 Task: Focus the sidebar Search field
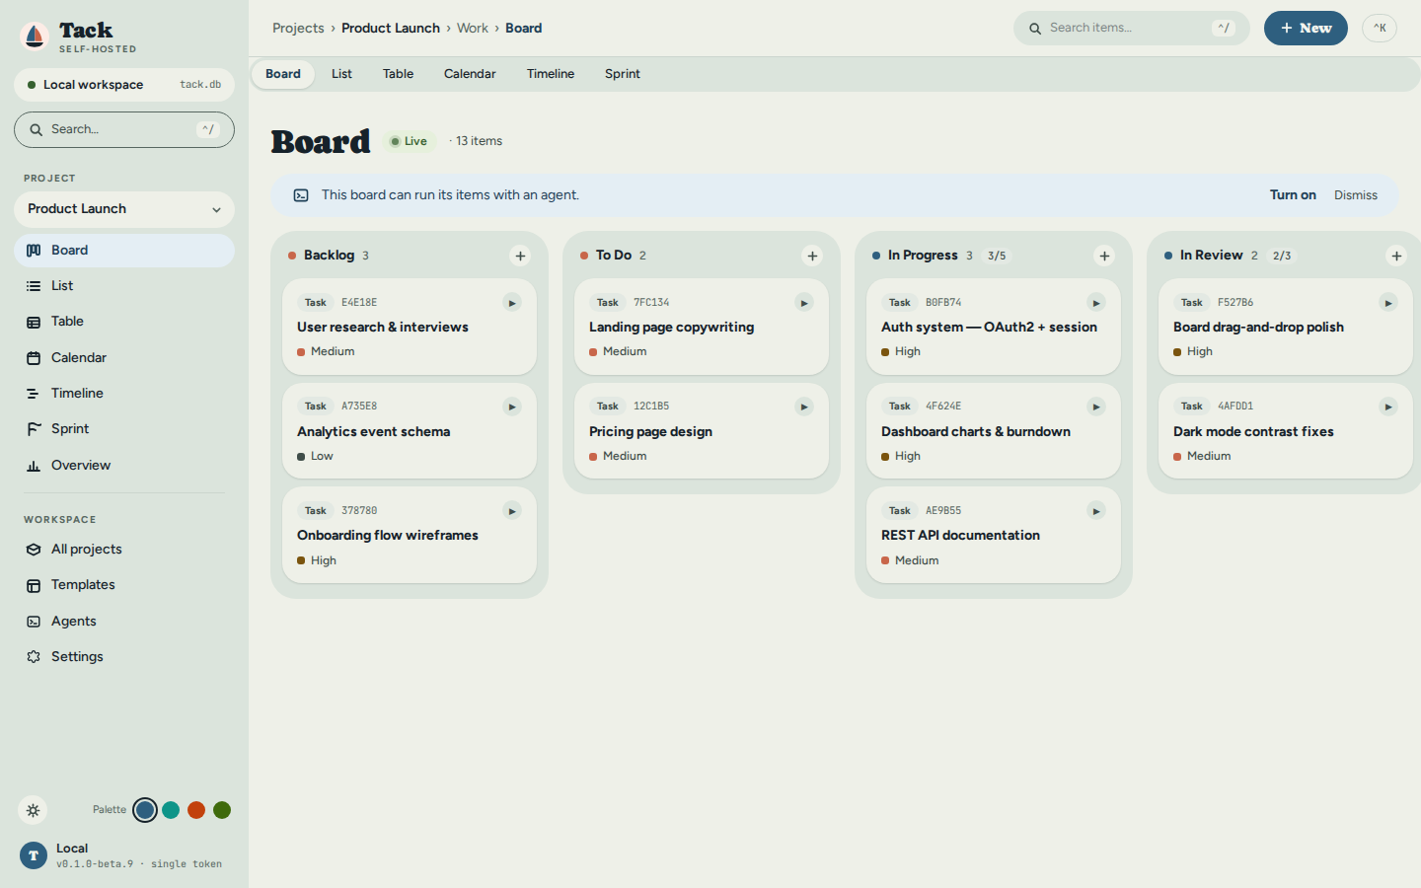point(124,129)
